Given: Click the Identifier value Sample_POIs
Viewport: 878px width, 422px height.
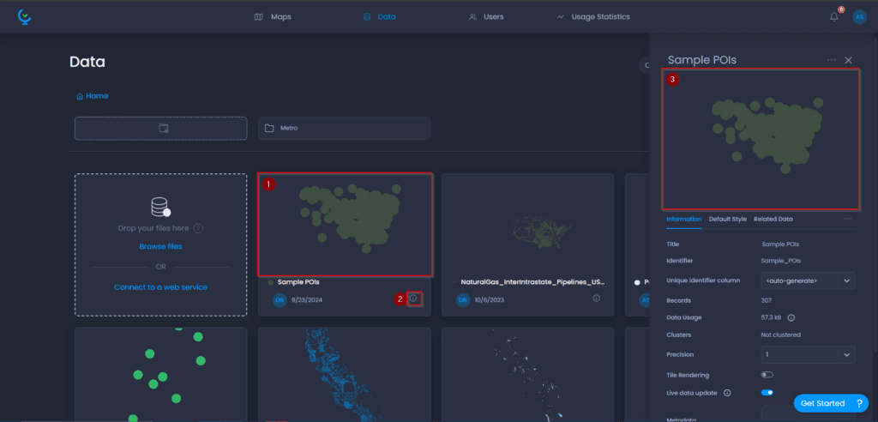Looking at the screenshot, I should click(780, 261).
